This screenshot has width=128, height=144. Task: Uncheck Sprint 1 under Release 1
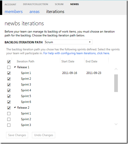point(9,73)
